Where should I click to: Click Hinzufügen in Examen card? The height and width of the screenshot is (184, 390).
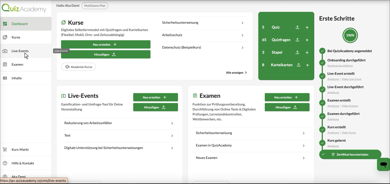pyautogui.click(x=287, y=107)
